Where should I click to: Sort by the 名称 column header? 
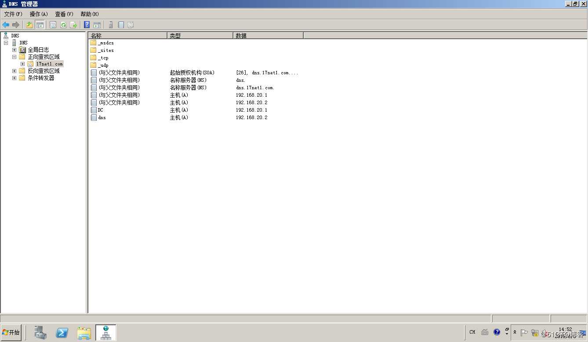click(128, 36)
